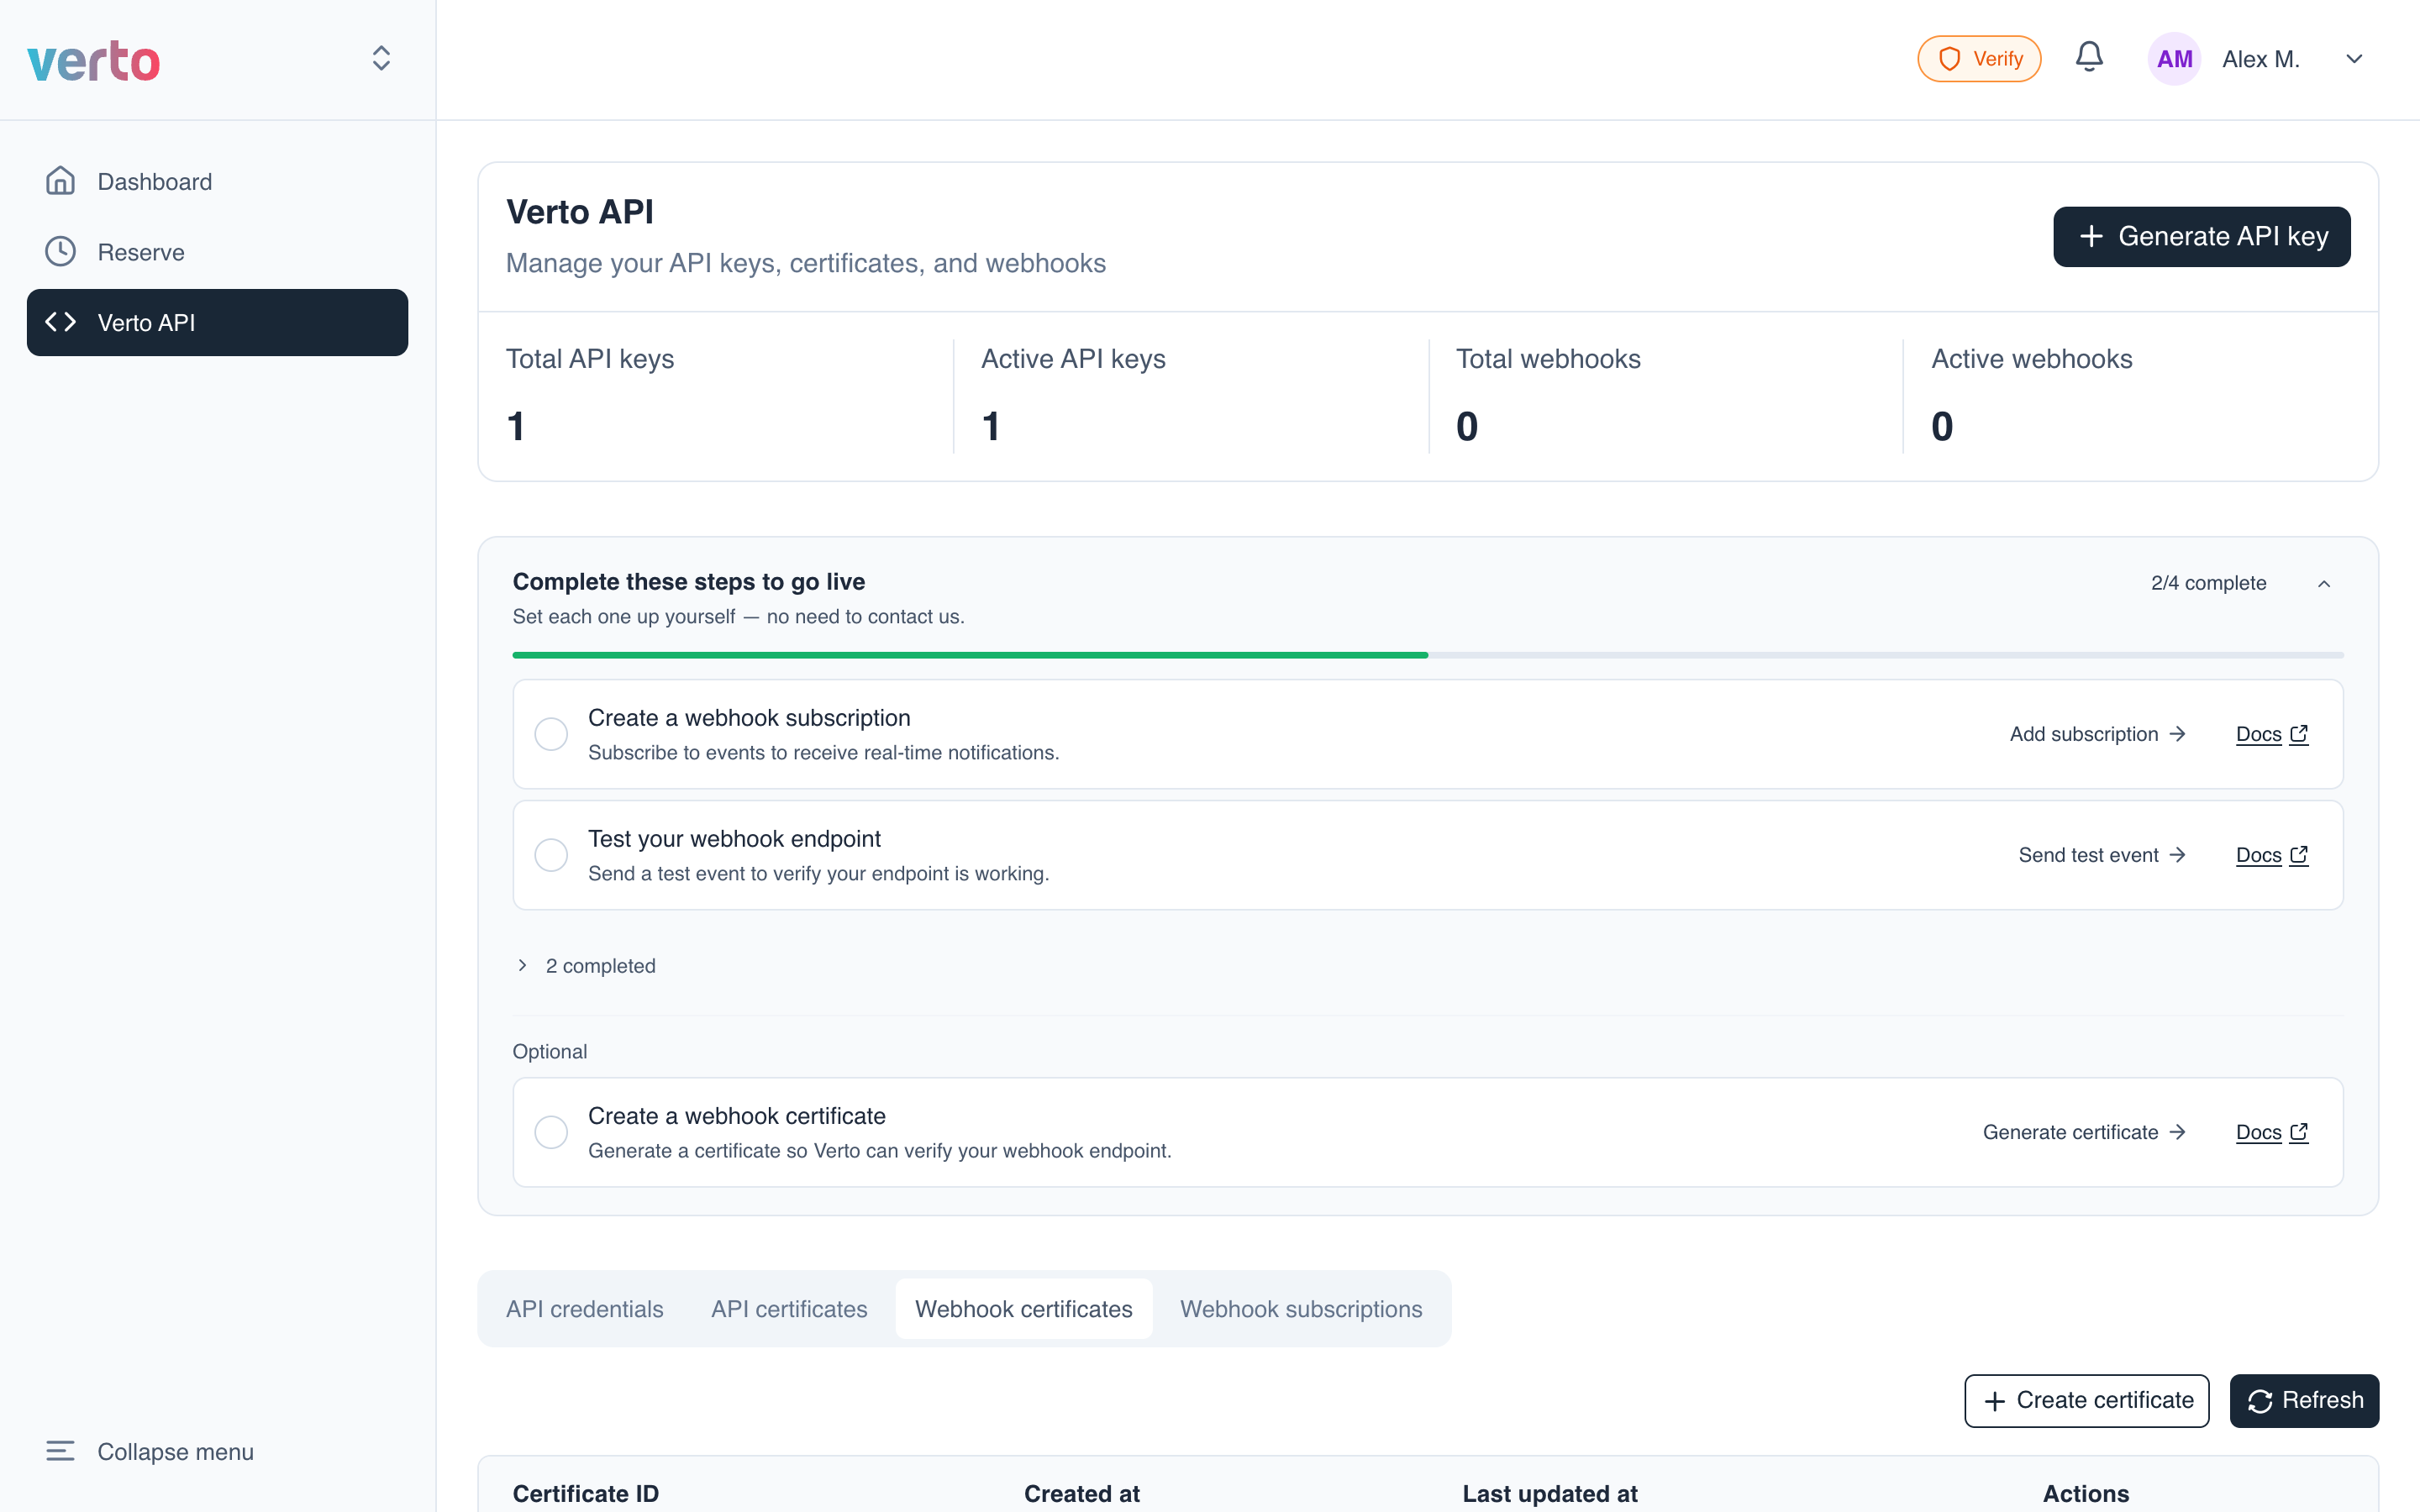
Task: Open Docs for webhook subscription step
Action: click(2271, 734)
